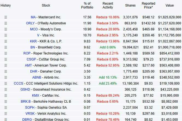Open history icon for Verisk Analytics row
This screenshot has height=121, width=182.
point(5,114)
